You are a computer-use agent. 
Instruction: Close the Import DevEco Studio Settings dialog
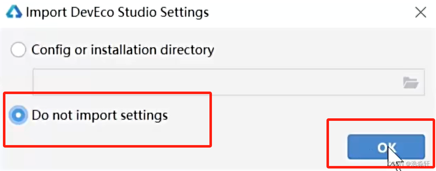421,13
